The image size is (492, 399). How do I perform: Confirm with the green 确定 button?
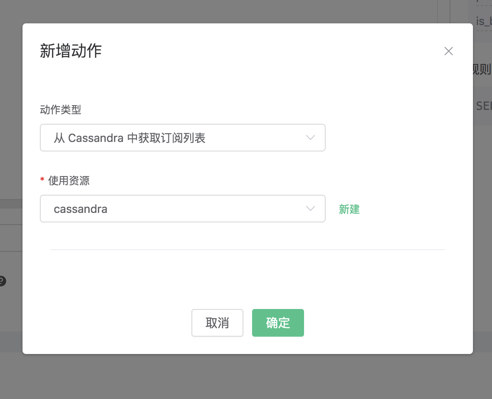pyautogui.click(x=278, y=323)
